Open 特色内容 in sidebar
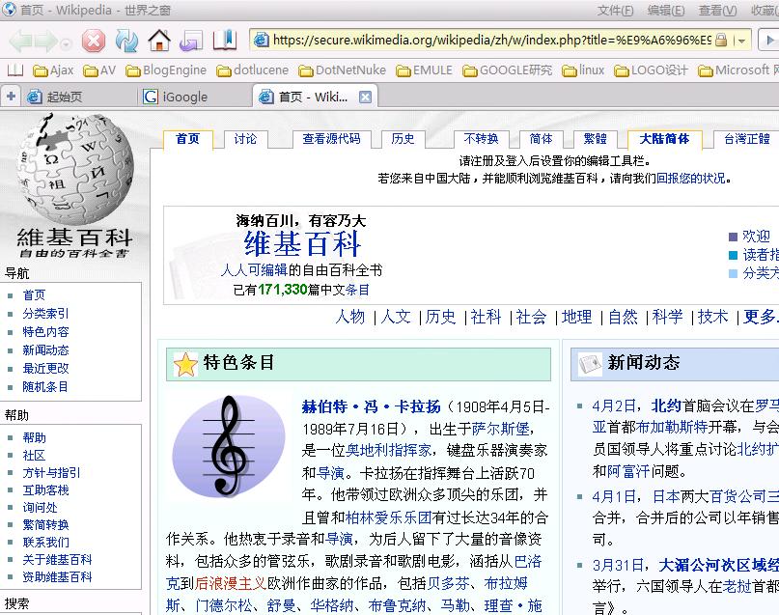This screenshot has height=615, width=779. click(x=45, y=332)
